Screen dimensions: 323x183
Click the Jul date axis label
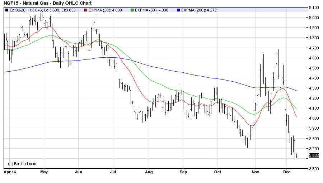click(x=113, y=172)
